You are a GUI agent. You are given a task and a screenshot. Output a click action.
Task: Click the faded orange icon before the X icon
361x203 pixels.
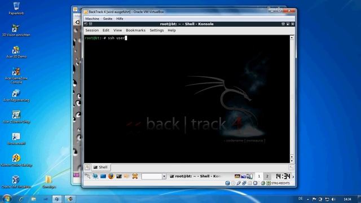coord(126,176)
